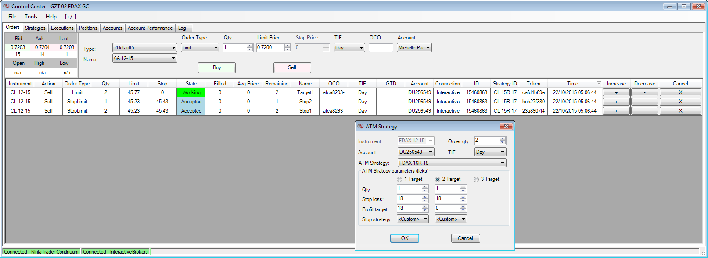
Task: Click the ATM Strategy dialog logo icon
Action: [x=360, y=126]
